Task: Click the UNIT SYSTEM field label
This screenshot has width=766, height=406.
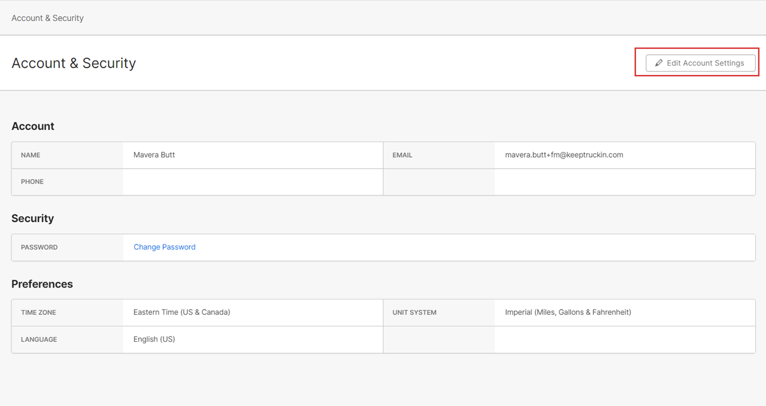Action: tap(414, 313)
